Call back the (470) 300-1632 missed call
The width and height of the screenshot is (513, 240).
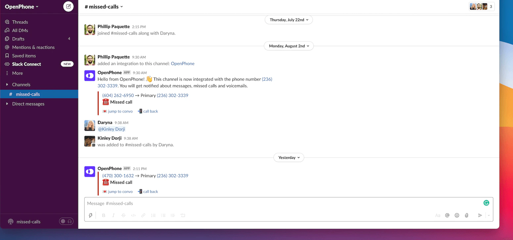[x=150, y=191]
